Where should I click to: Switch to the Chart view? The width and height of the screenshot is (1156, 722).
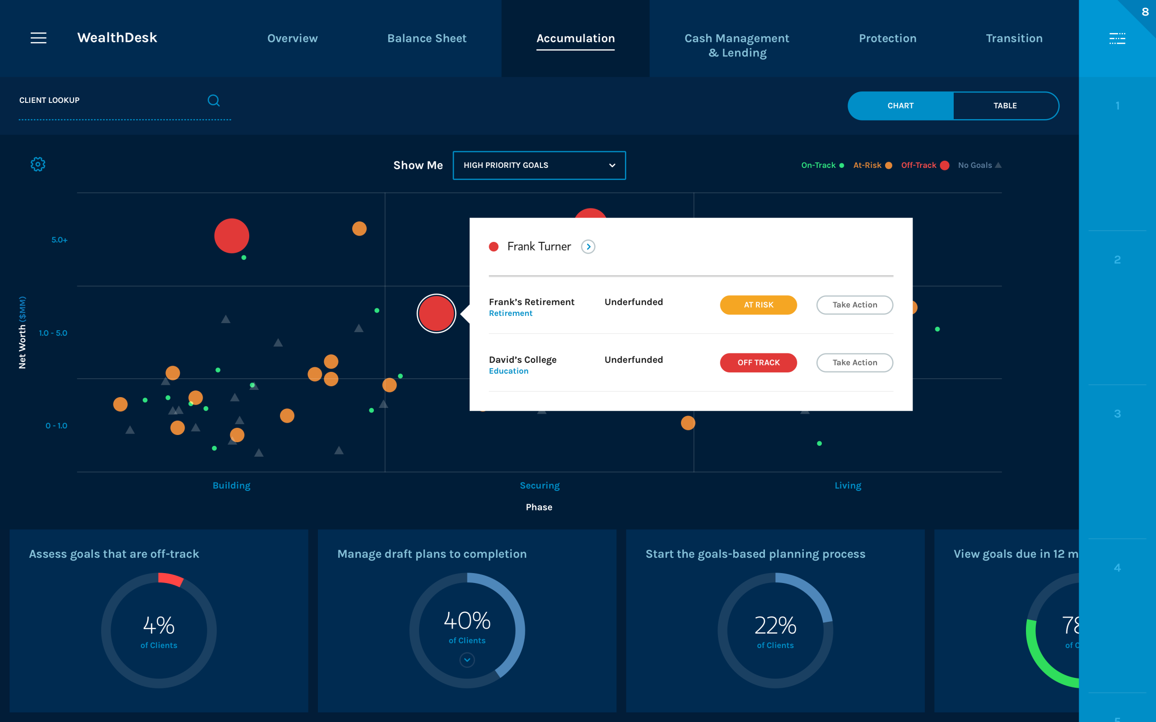tap(900, 106)
